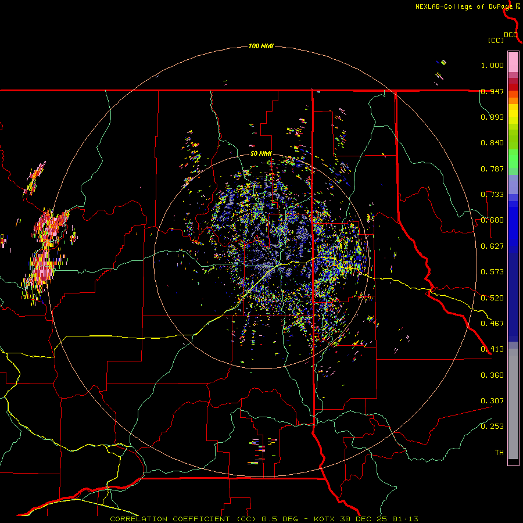Click the 0.733 scale label

coord(492,195)
